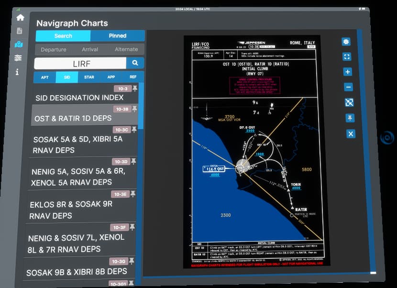Screen dimensions: 397x288
Task: Click the blue swirl icon at the right edge
Action: point(387,138)
